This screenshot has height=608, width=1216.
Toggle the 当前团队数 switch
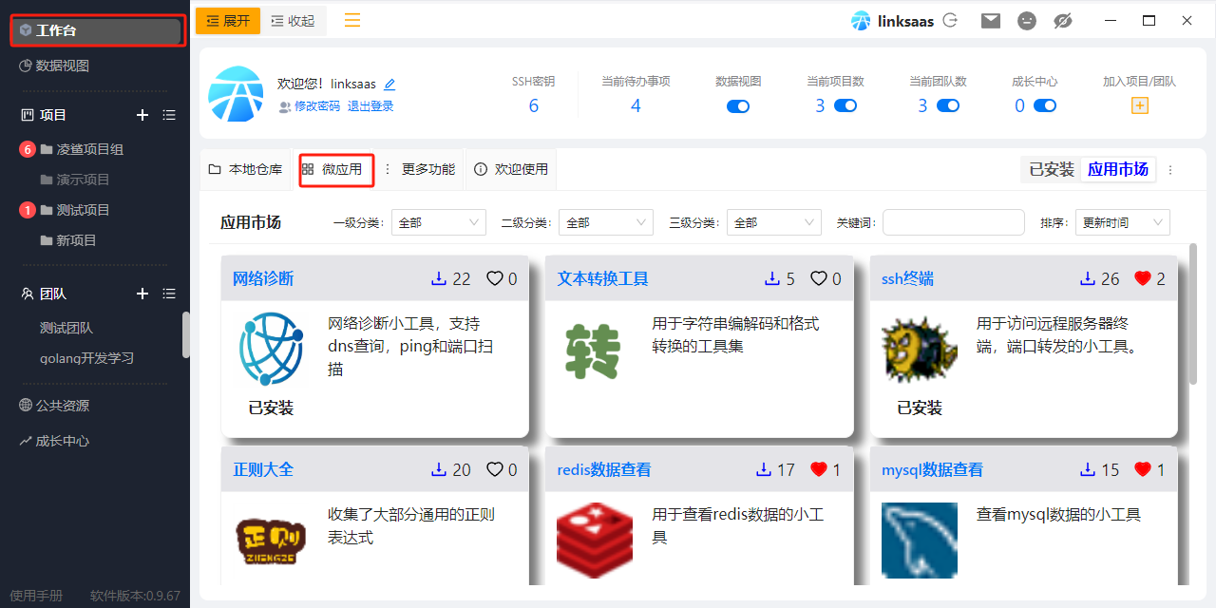point(948,105)
